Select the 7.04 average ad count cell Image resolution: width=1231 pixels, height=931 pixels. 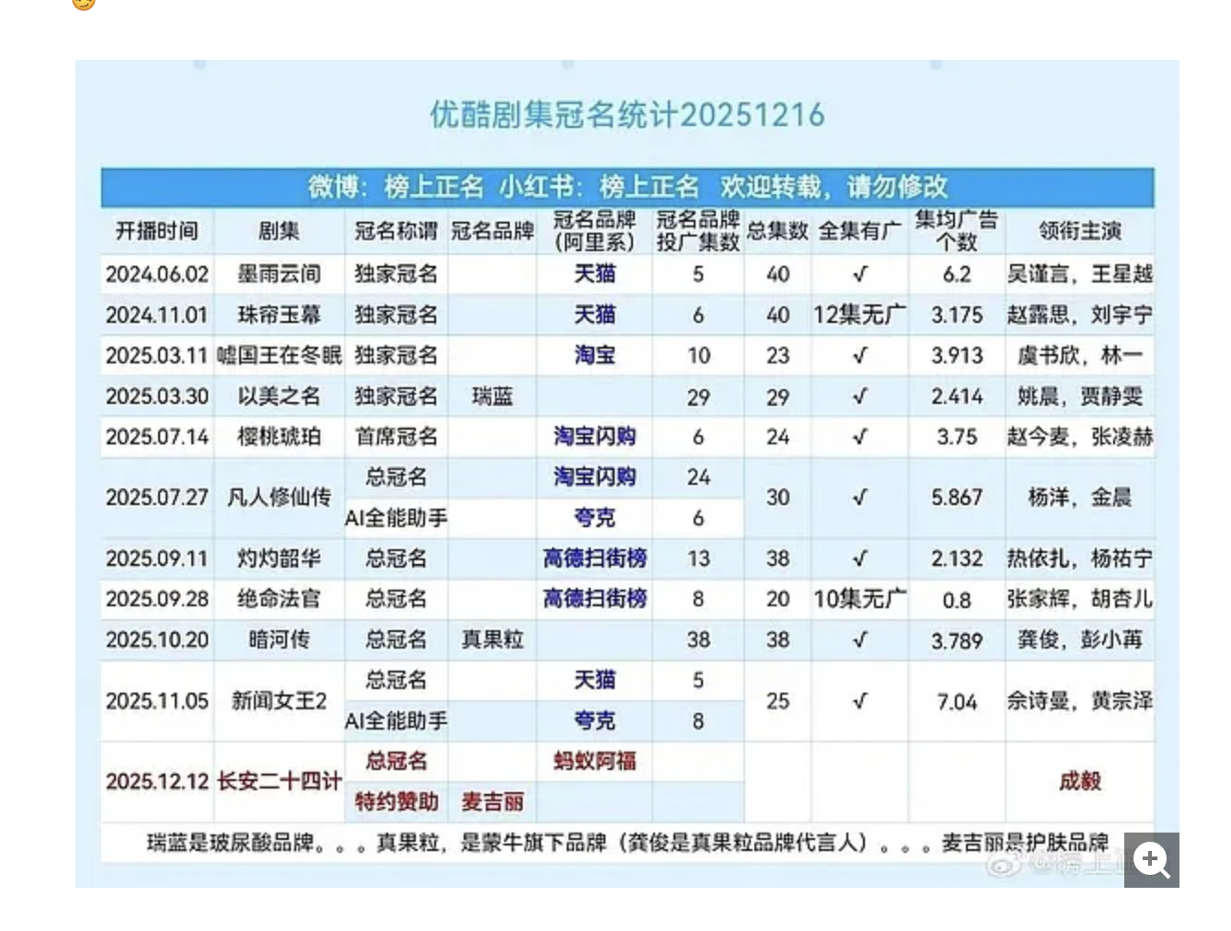(957, 701)
